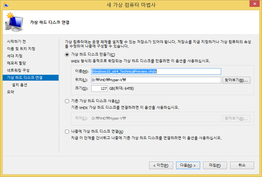Close the 새 가상 컴퓨터 마법사 window
This screenshot has height=177, width=262.
point(255,4)
